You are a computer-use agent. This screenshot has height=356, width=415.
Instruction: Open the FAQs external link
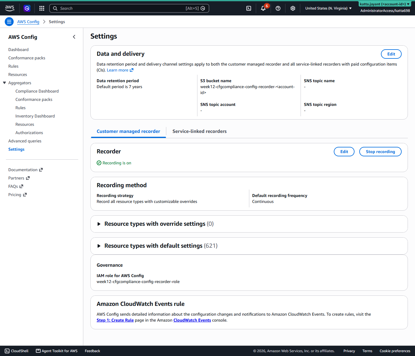pyautogui.click(x=16, y=186)
